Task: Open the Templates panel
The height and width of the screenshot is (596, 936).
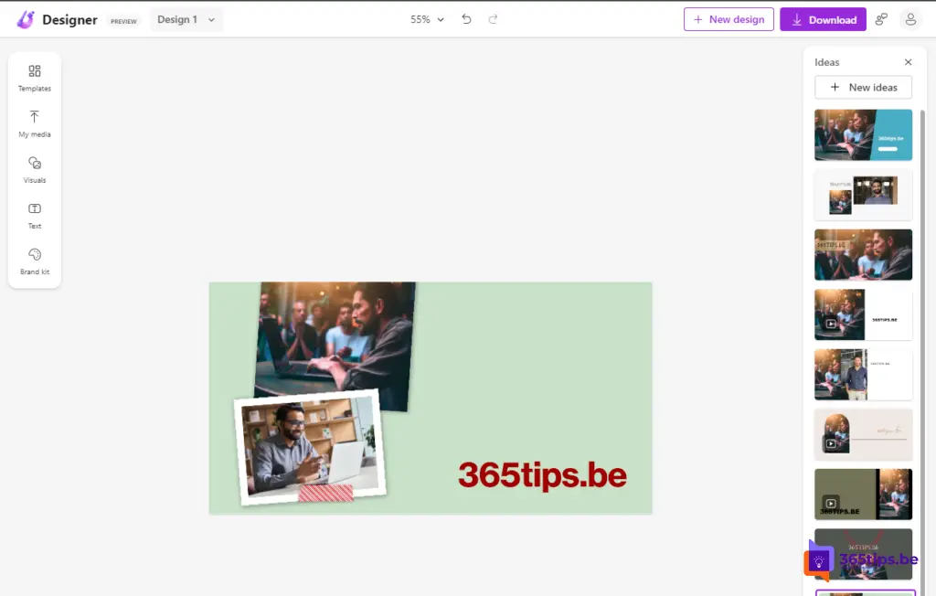Action: click(35, 79)
